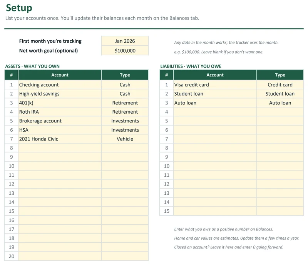The width and height of the screenshot is (308, 265).
Task: Click empty account cell in liabilities row 15
Action: tap(215, 211)
